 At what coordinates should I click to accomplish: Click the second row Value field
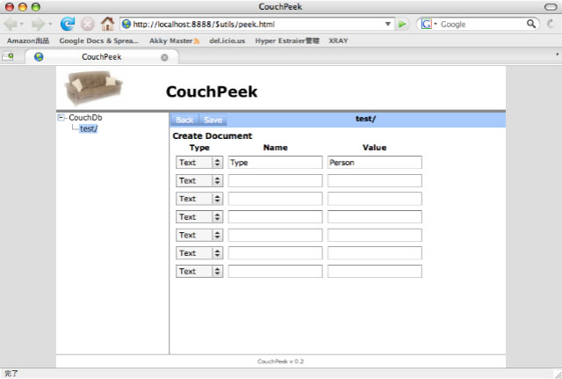click(x=375, y=180)
